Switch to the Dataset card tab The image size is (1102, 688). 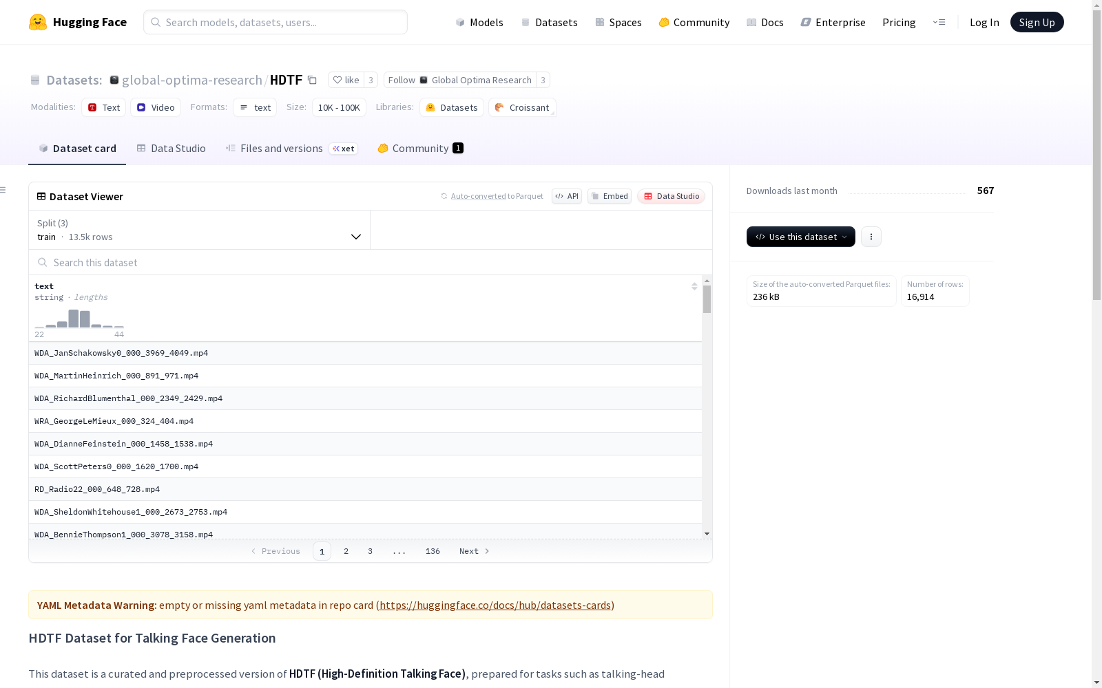click(x=77, y=149)
